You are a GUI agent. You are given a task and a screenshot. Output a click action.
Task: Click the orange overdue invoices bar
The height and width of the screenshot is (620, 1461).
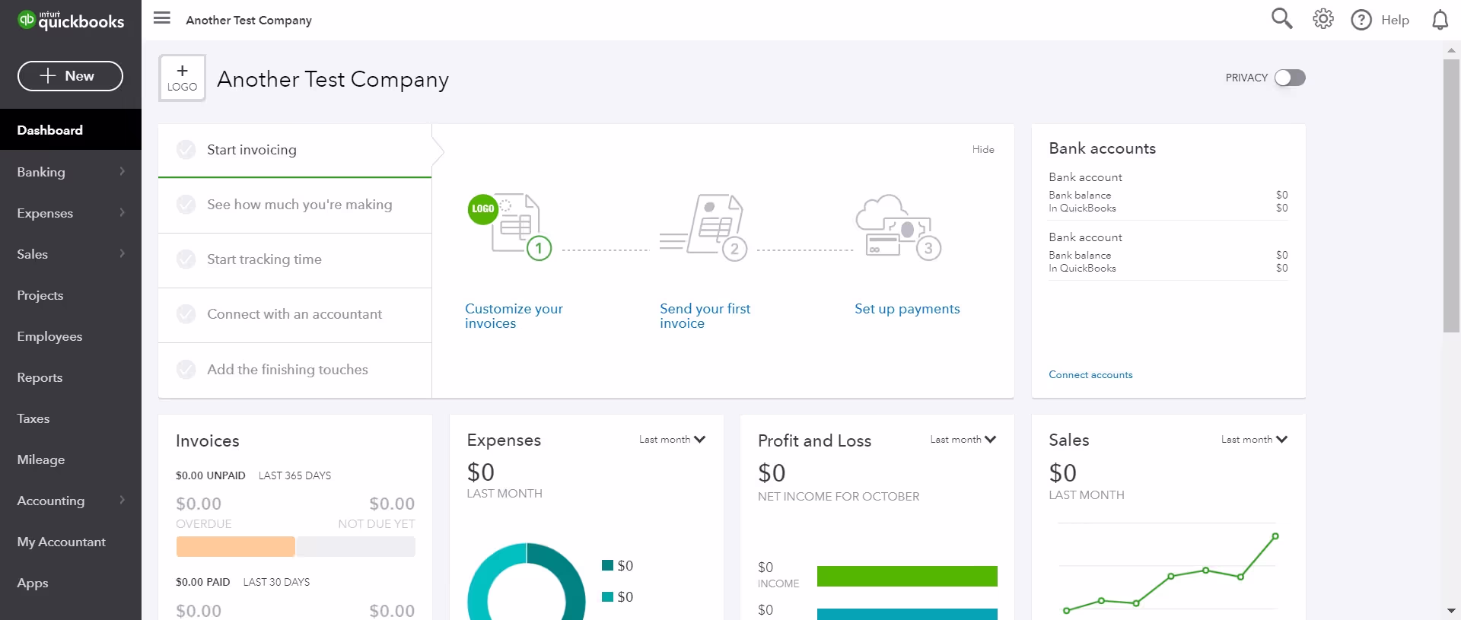tap(235, 546)
